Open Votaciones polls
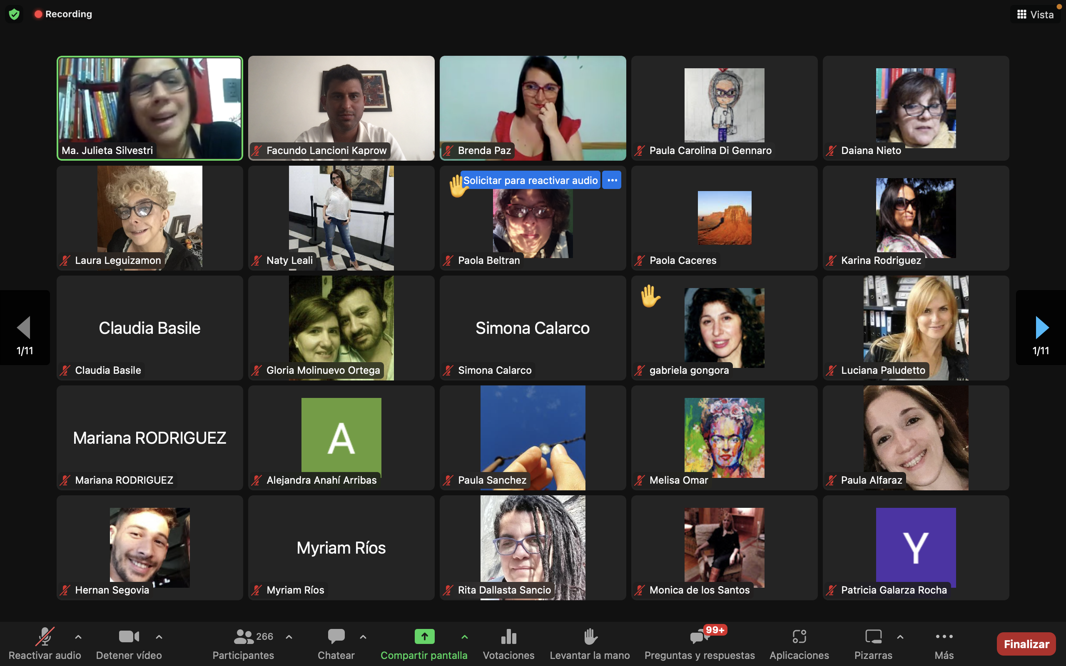This screenshot has height=666, width=1066. 508,644
